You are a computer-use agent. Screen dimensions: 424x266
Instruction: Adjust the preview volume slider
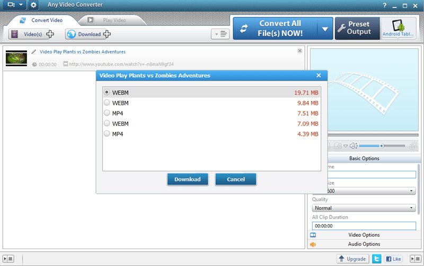(x=382, y=146)
